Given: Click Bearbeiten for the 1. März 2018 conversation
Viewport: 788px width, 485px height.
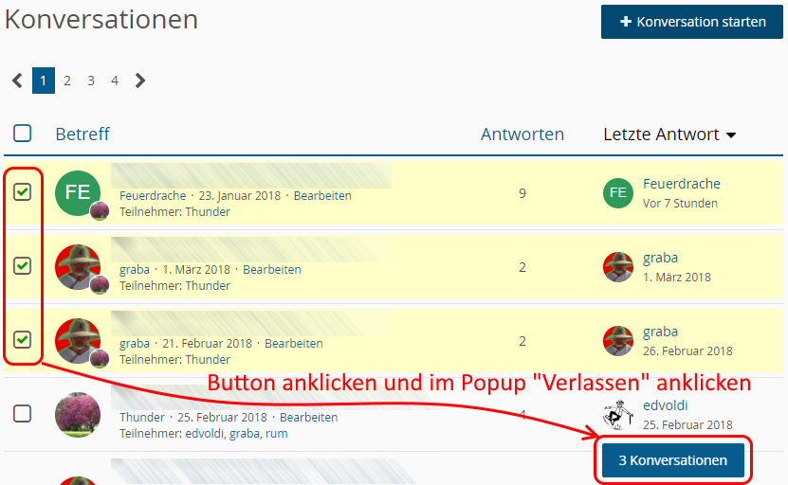Looking at the screenshot, I should [272, 270].
